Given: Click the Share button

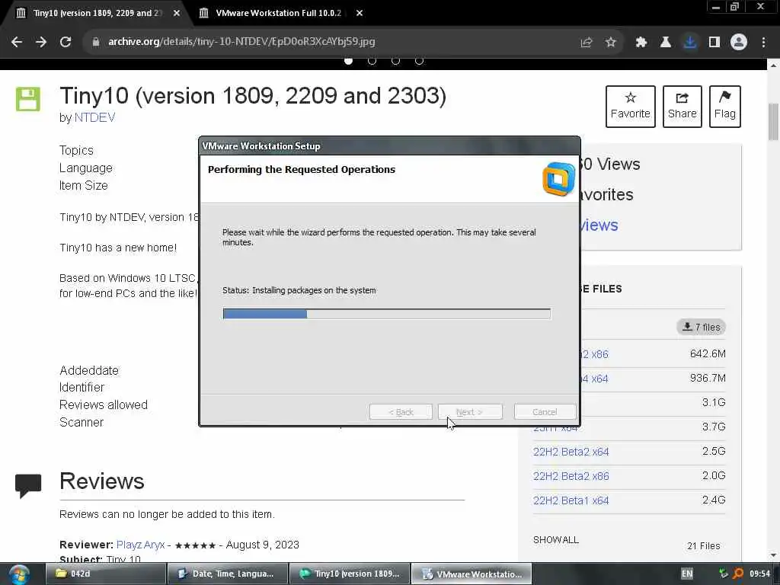Looking at the screenshot, I should (x=682, y=107).
